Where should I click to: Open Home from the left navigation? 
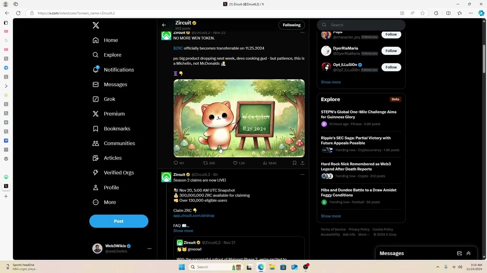point(105,40)
